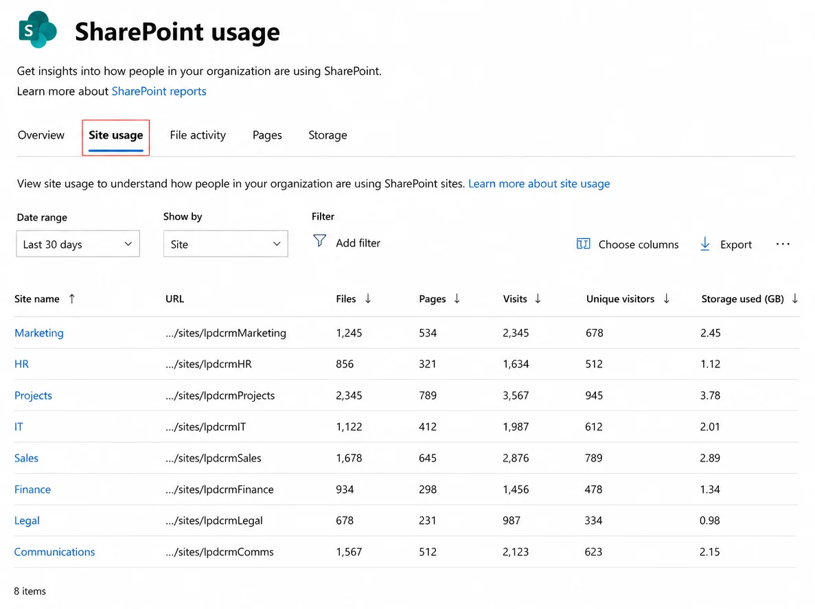The height and width of the screenshot is (609, 815).
Task: Click the Marketing visits value 2,345
Action: coord(516,332)
